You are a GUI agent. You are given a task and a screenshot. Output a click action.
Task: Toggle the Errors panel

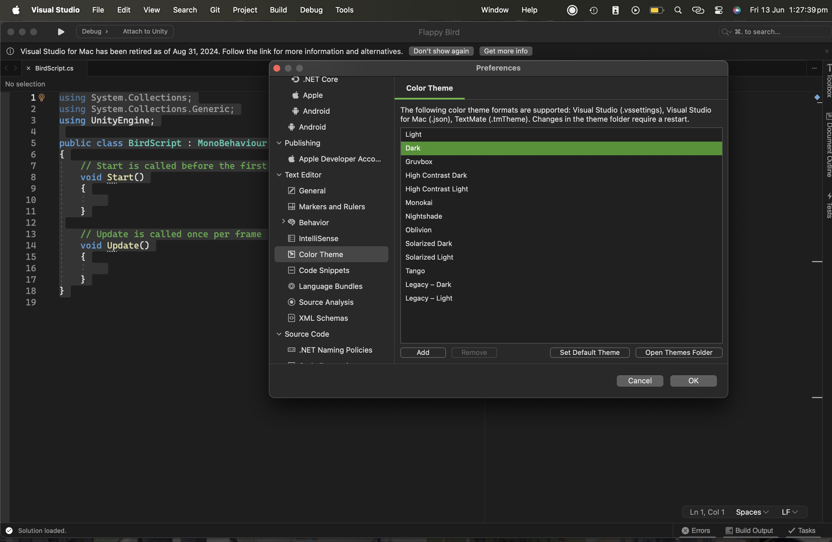pyautogui.click(x=697, y=530)
